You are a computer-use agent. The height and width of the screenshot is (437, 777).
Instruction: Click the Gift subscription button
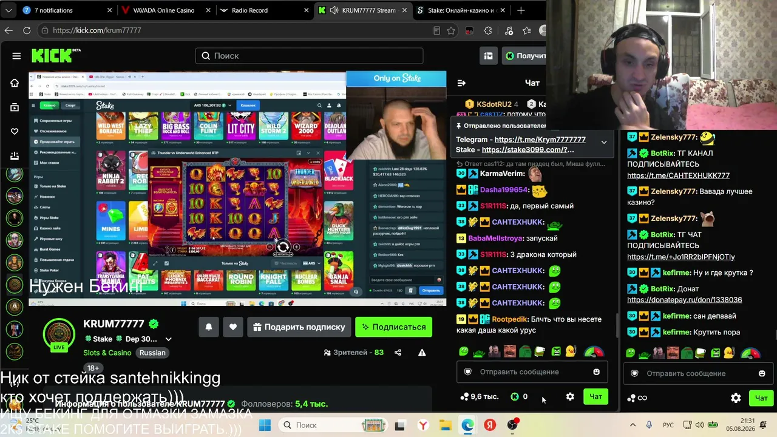(x=299, y=327)
